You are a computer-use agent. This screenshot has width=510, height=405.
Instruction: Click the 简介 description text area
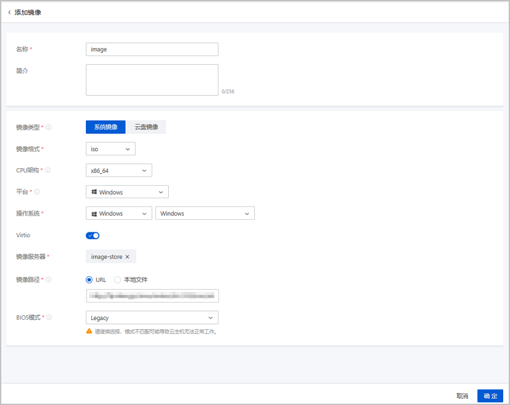(x=152, y=80)
